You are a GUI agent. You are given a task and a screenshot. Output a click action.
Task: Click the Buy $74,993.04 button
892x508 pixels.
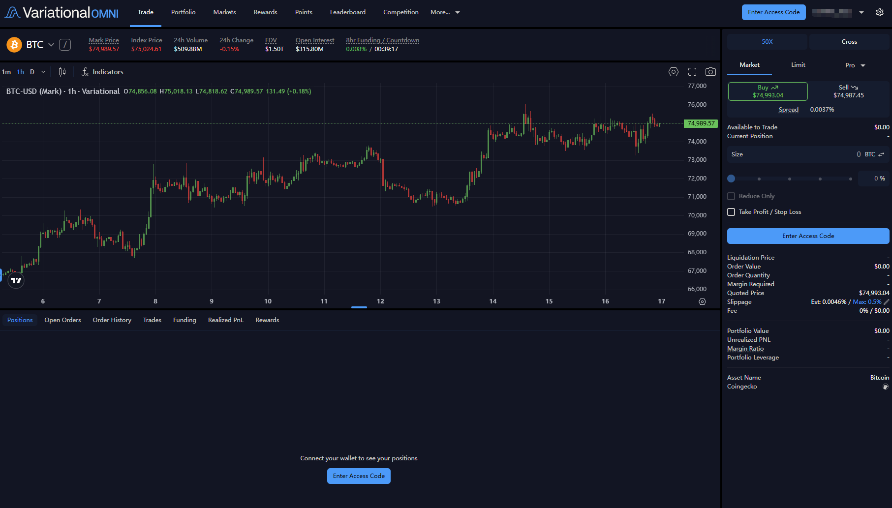768,91
